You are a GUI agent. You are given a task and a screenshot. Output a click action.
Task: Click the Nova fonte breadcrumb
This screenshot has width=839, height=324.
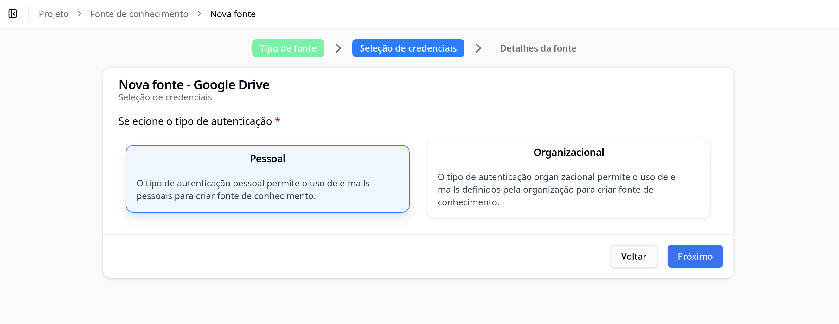click(x=233, y=14)
